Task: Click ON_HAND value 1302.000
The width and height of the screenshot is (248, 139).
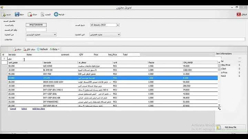Action: 187,70
